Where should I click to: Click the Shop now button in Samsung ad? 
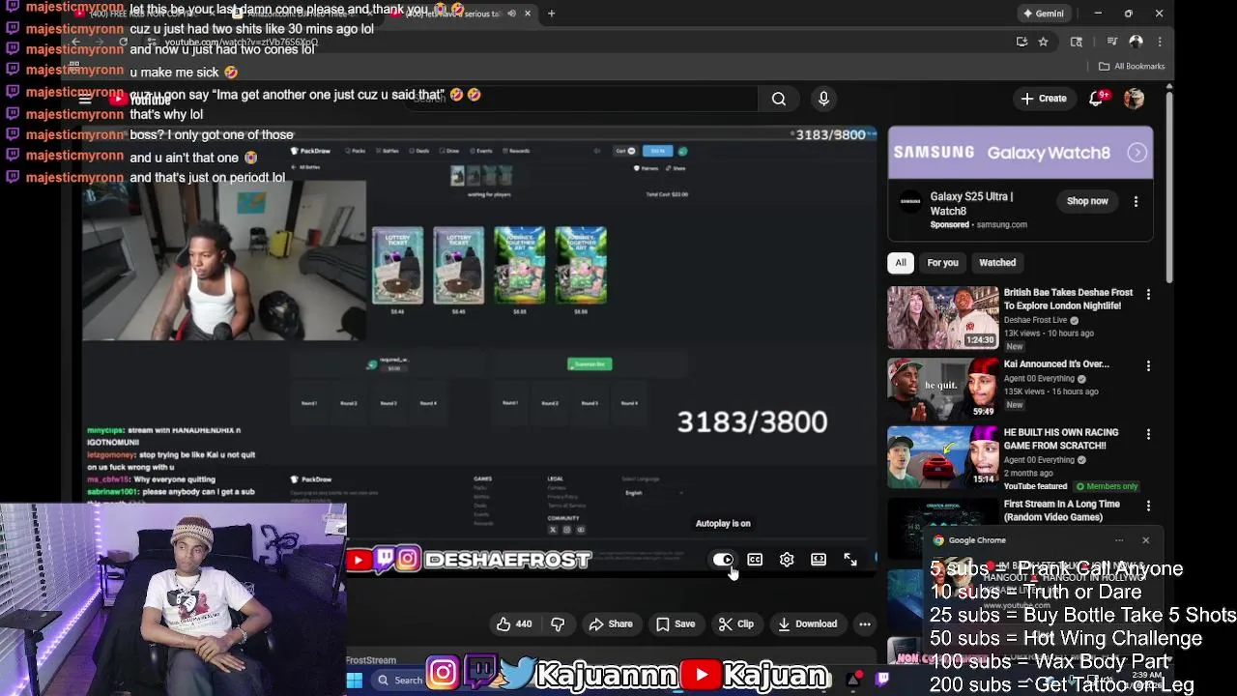[x=1087, y=201]
